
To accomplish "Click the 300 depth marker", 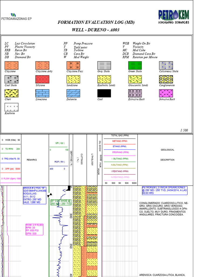I will [71, 216].
